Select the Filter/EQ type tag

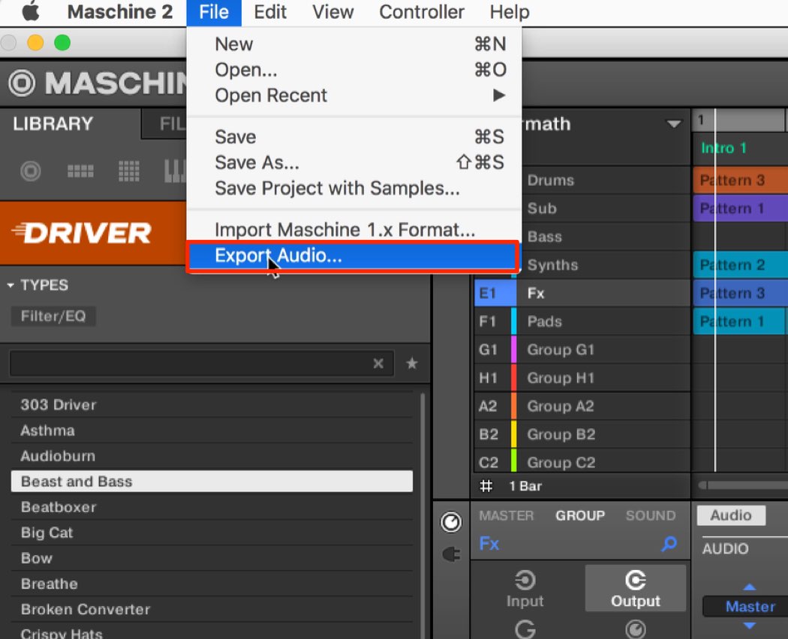(x=53, y=316)
